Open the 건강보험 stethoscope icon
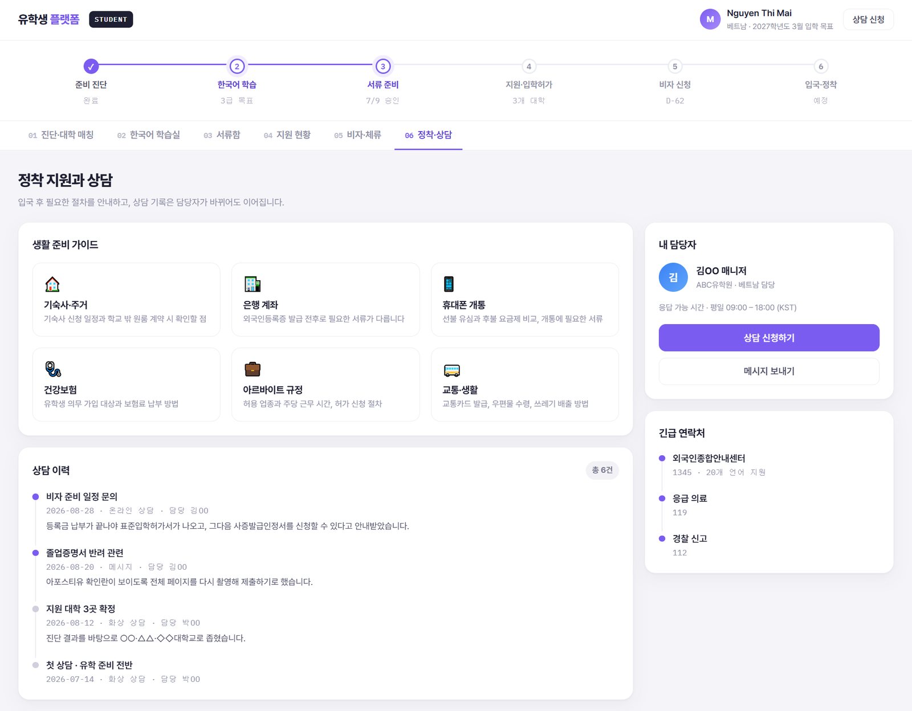 pyautogui.click(x=53, y=369)
